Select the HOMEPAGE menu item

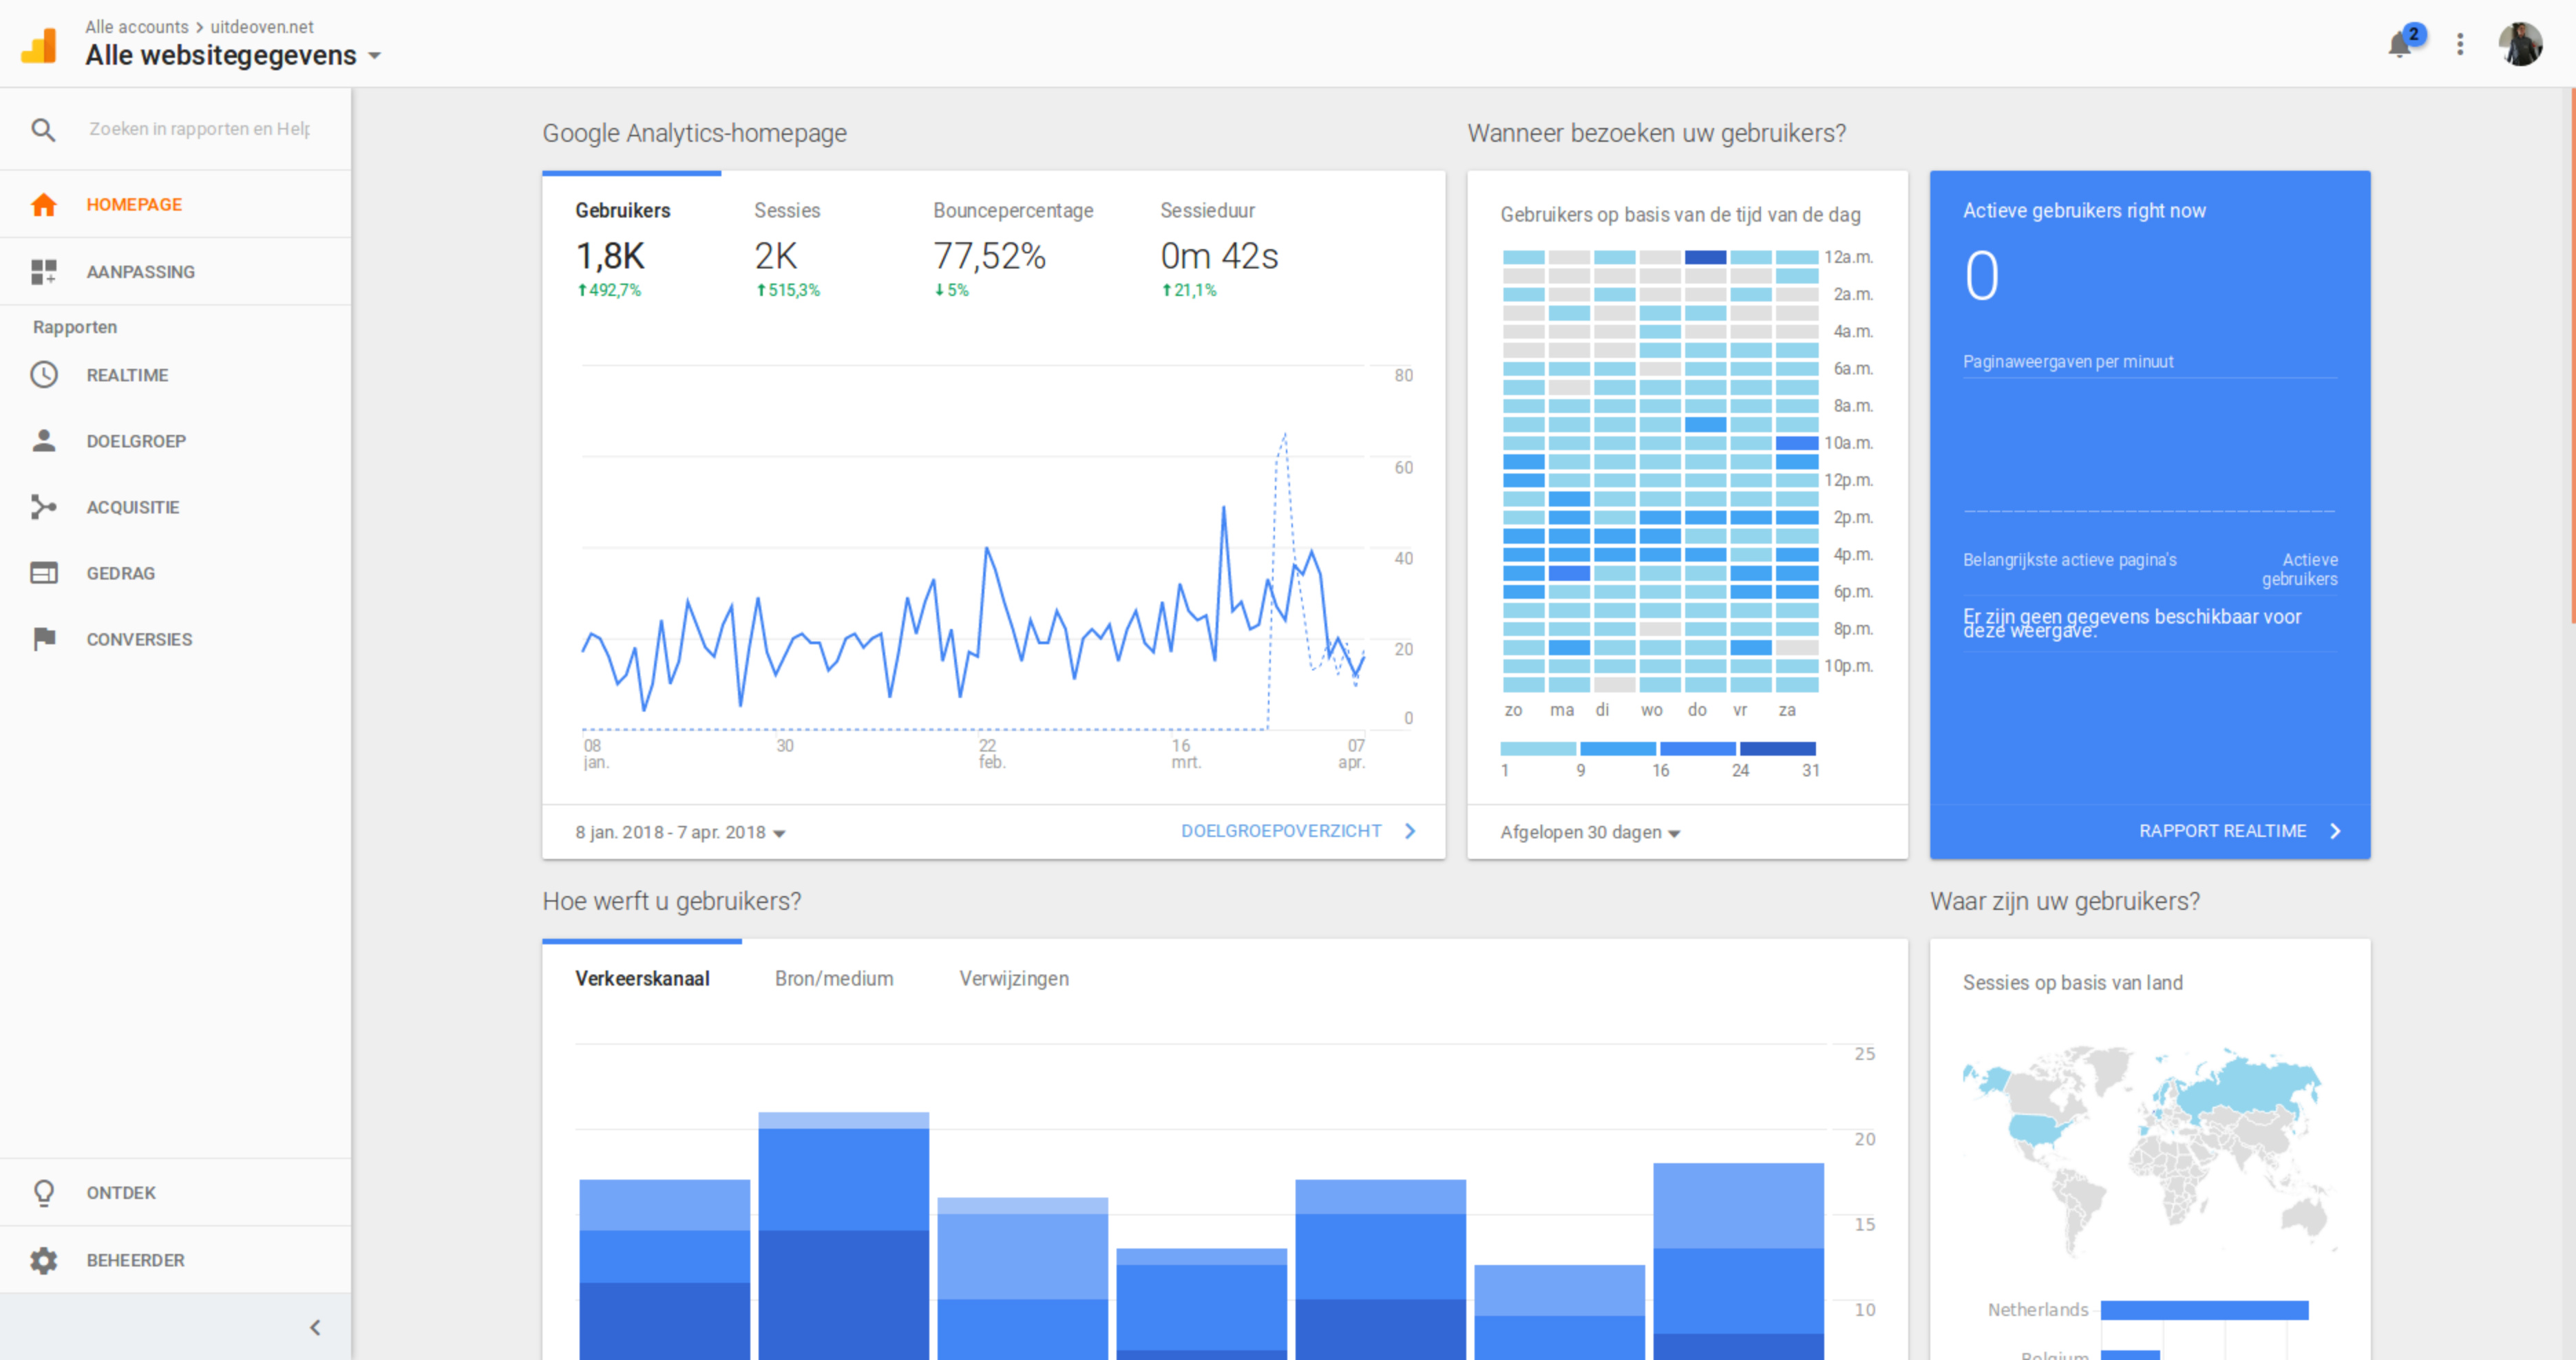(175, 204)
